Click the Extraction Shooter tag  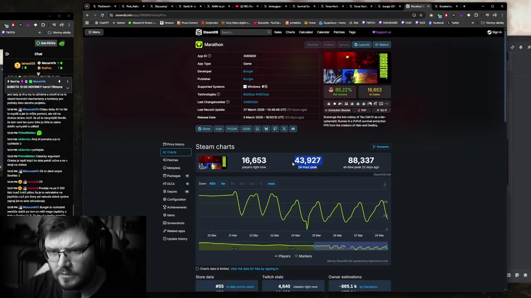(x=337, y=111)
